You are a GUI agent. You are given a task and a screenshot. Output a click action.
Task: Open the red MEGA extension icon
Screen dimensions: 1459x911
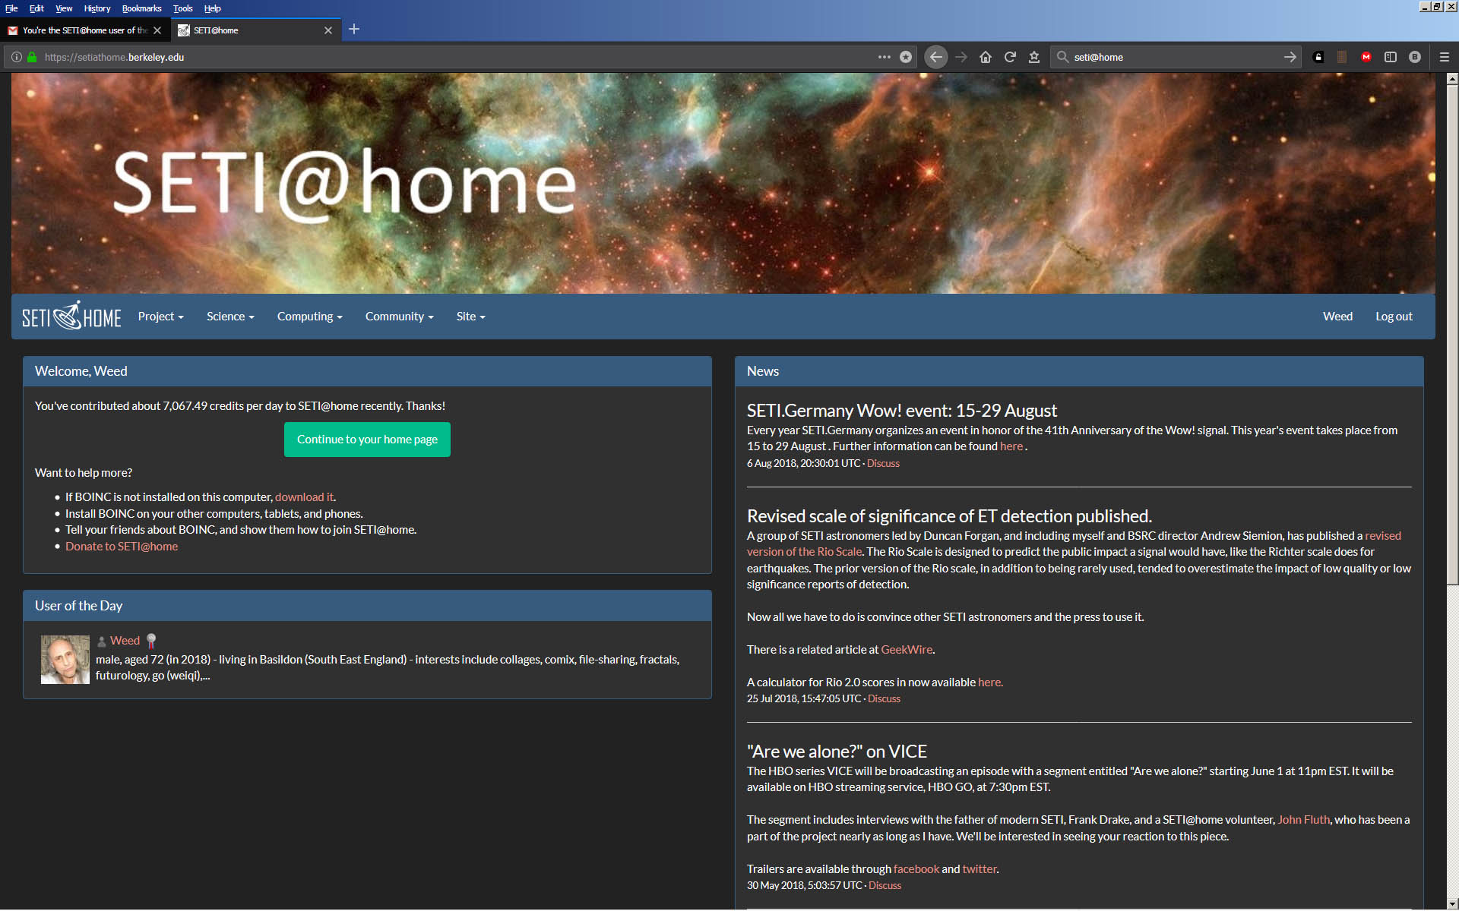1366,57
